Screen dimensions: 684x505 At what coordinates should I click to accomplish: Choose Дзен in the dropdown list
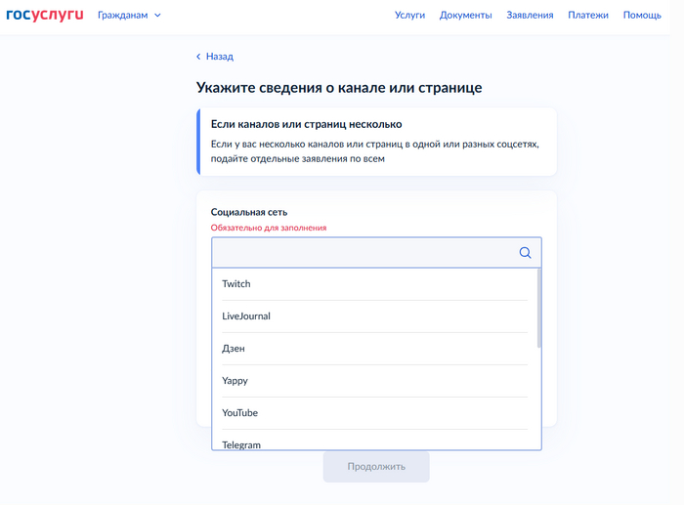coord(374,349)
